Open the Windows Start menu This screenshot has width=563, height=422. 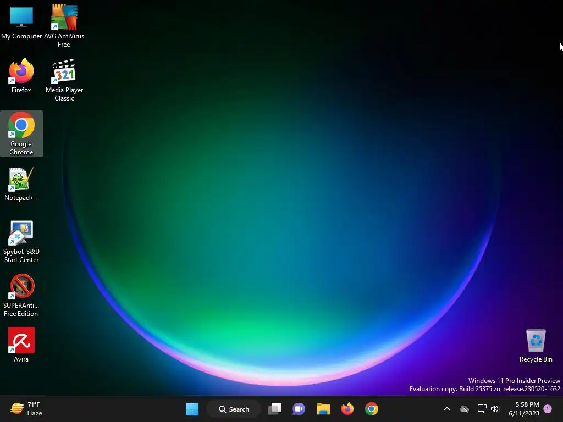[192, 409]
